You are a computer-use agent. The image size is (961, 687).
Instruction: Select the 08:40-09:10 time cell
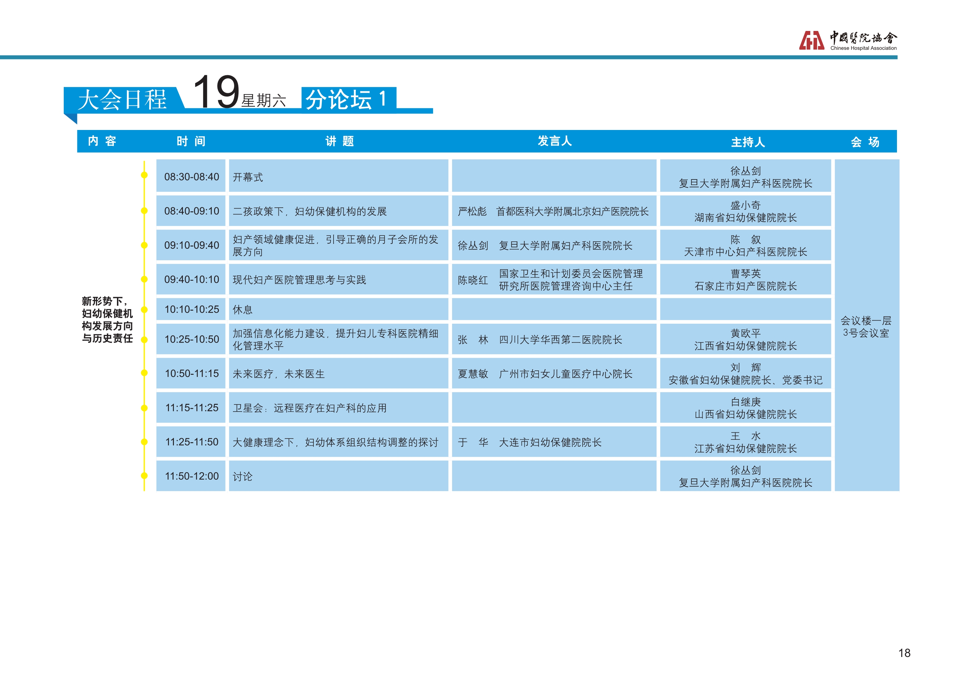[x=191, y=211]
